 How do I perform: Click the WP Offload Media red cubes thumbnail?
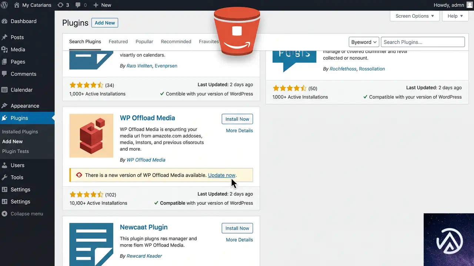pyautogui.click(x=91, y=136)
